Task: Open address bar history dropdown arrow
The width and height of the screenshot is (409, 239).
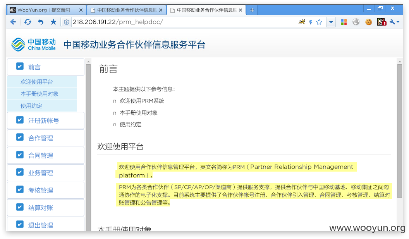Action: (331, 22)
